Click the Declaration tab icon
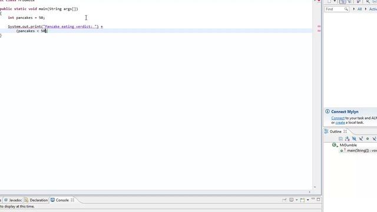Image resolution: width=377 pixels, height=212 pixels. [26, 200]
